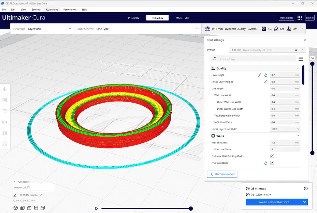Click the print settings sliders icon
Viewport: 317px width, 213px height.
click(x=207, y=29)
